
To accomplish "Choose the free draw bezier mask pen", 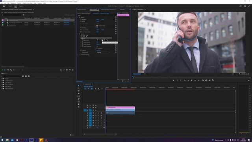I will point(87,36).
